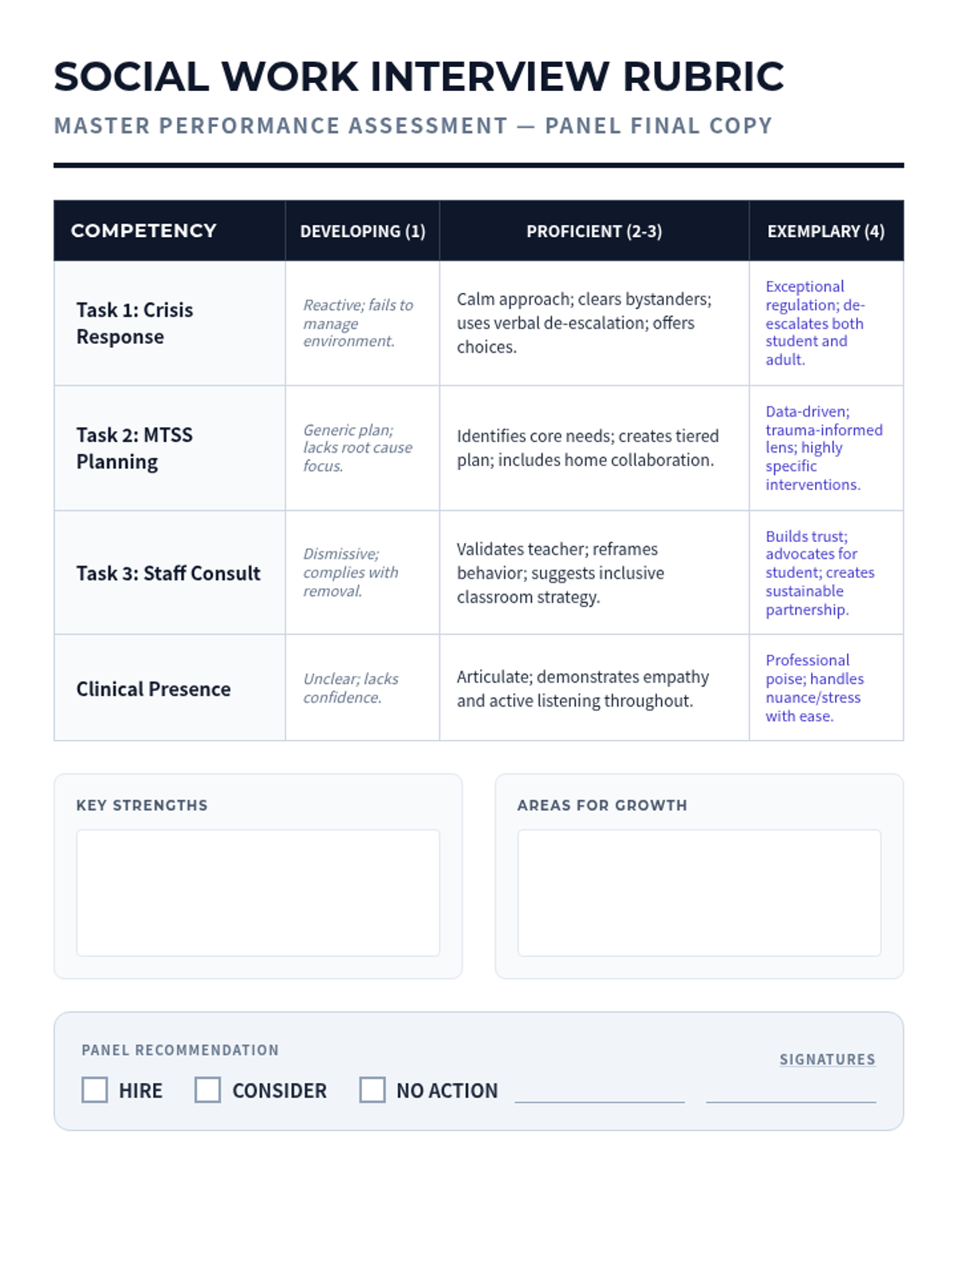Click the developing cell reading 'Dismissive; complies with removal'
Image resolution: width=957 pixels, height=1277 pixels.
(x=362, y=572)
